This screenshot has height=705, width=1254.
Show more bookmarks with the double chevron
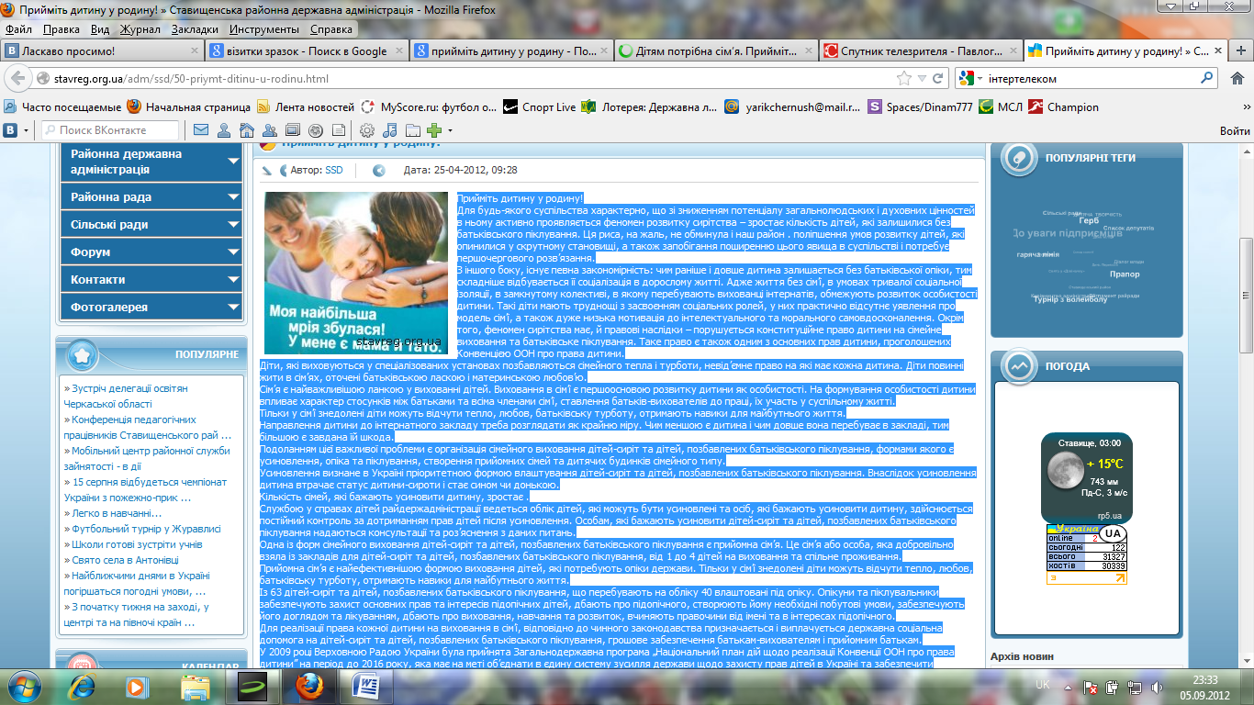pyautogui.click(x=1246, y=106)
